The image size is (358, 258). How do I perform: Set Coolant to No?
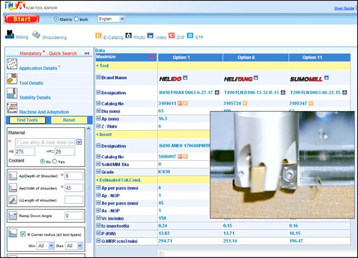point(42,162)
